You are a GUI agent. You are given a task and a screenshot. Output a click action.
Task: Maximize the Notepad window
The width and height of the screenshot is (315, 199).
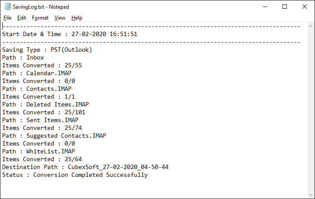click(x=285, y=7)
